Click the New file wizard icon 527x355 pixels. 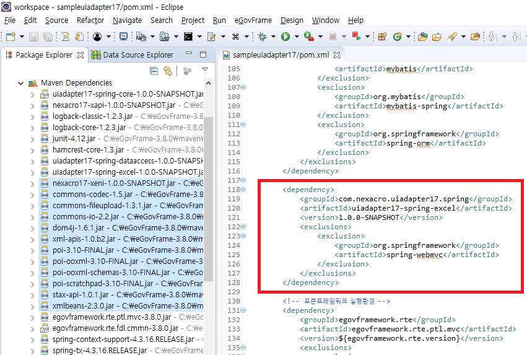point(11,37)
